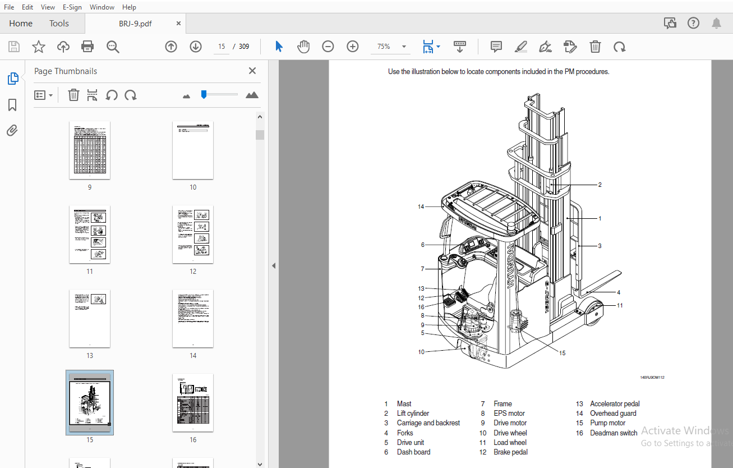
Task: Open the notifications bell
Action: (717, 23)
